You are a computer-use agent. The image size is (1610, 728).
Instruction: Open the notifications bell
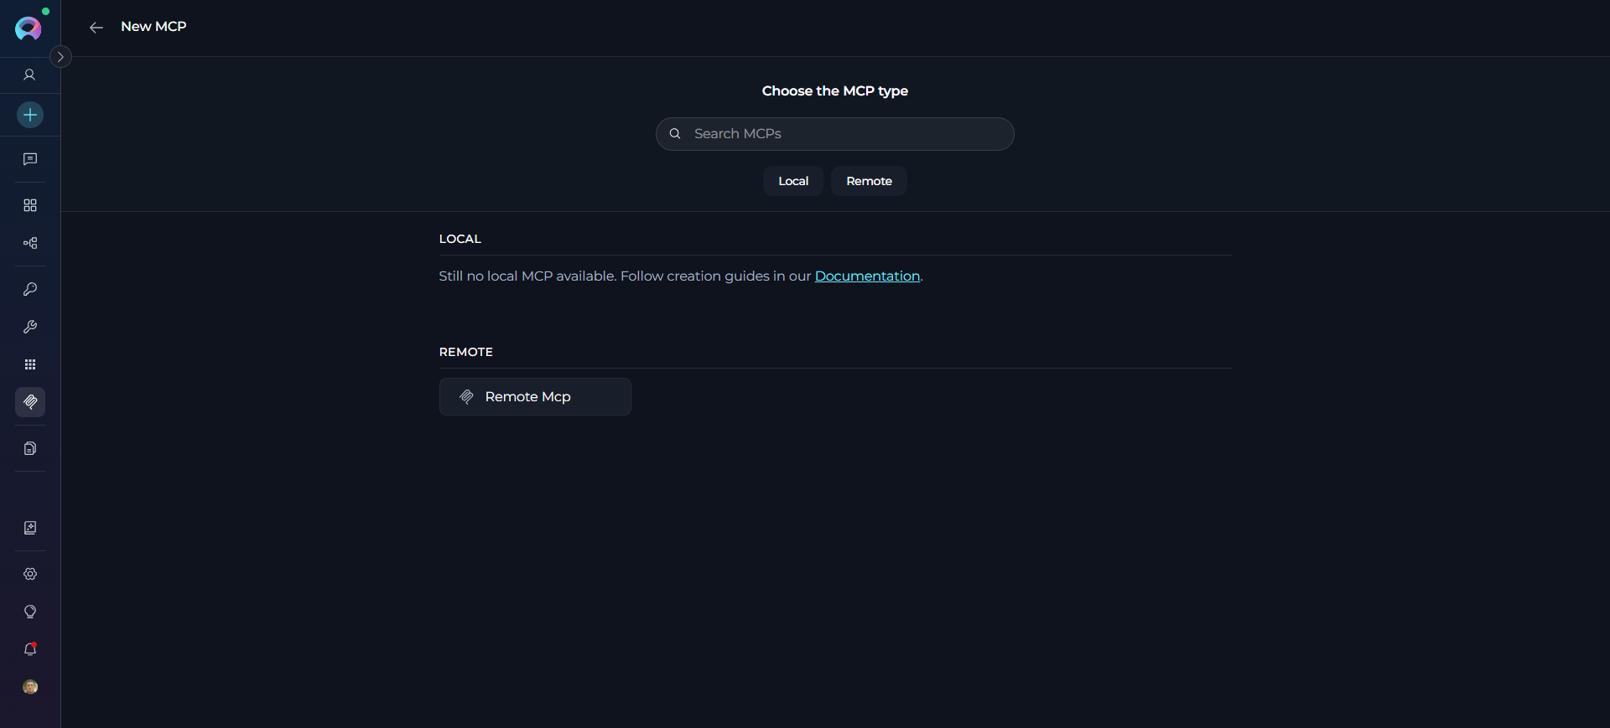tap(30, 649)
